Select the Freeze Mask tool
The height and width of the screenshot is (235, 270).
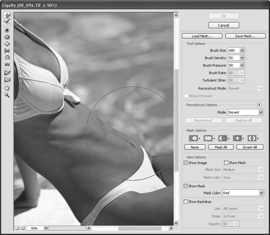tap(7, 72)
